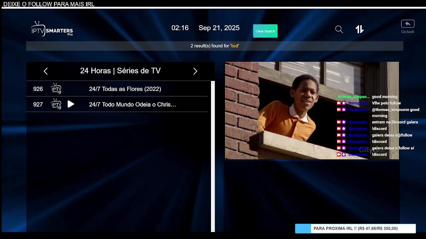Click the Clear Search button
This screenshot has width=426, height=239.
265,31
